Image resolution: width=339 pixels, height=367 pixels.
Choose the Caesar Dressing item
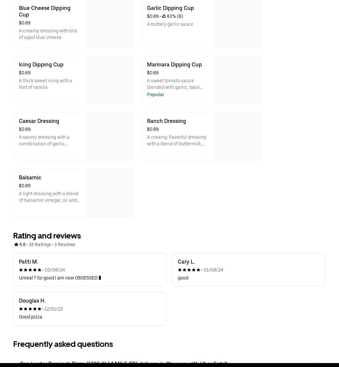click(39, 121)
